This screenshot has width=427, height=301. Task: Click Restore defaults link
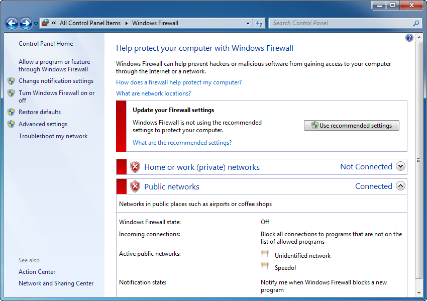click(40, 112)
